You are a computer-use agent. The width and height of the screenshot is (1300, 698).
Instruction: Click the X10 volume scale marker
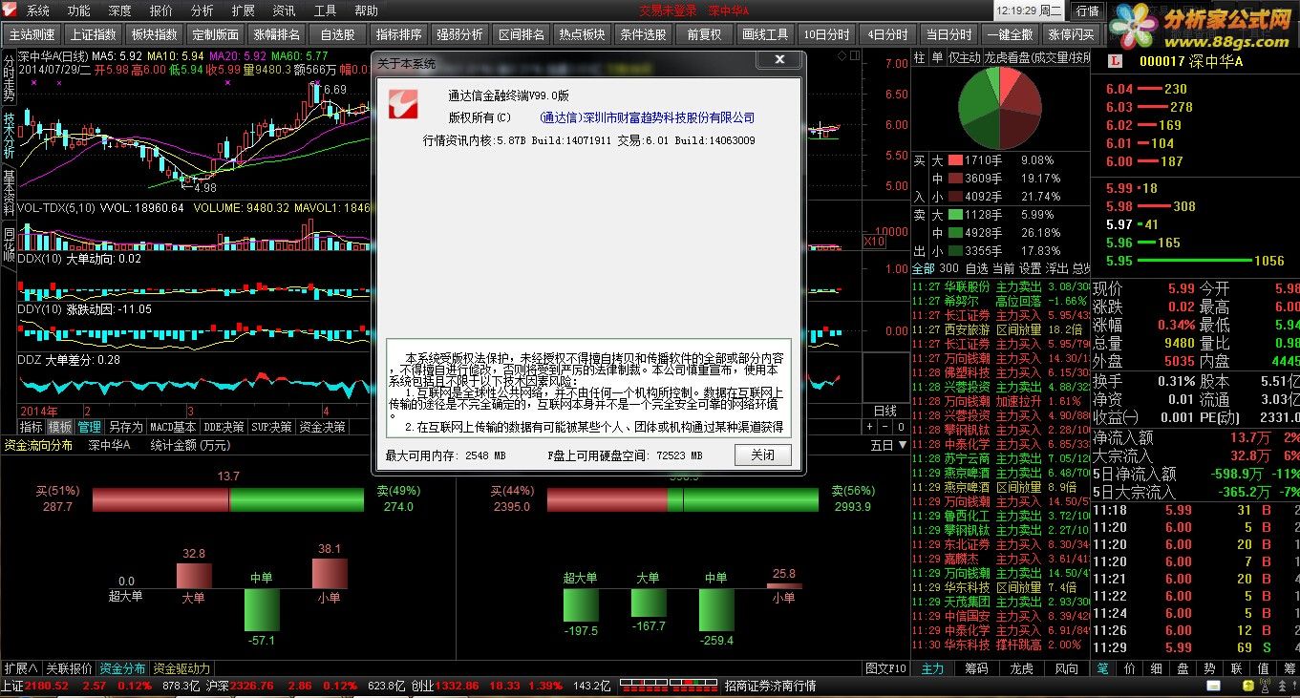coord(874,243)
